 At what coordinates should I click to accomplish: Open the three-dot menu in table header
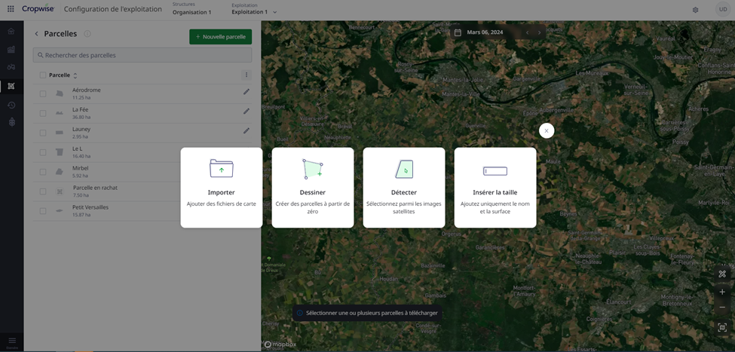pyautogui.click(x=246, y=75)
